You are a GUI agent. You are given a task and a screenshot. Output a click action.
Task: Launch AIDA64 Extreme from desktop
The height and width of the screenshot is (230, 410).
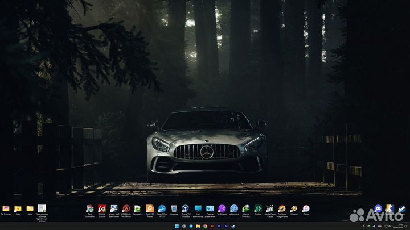[102, 209]
